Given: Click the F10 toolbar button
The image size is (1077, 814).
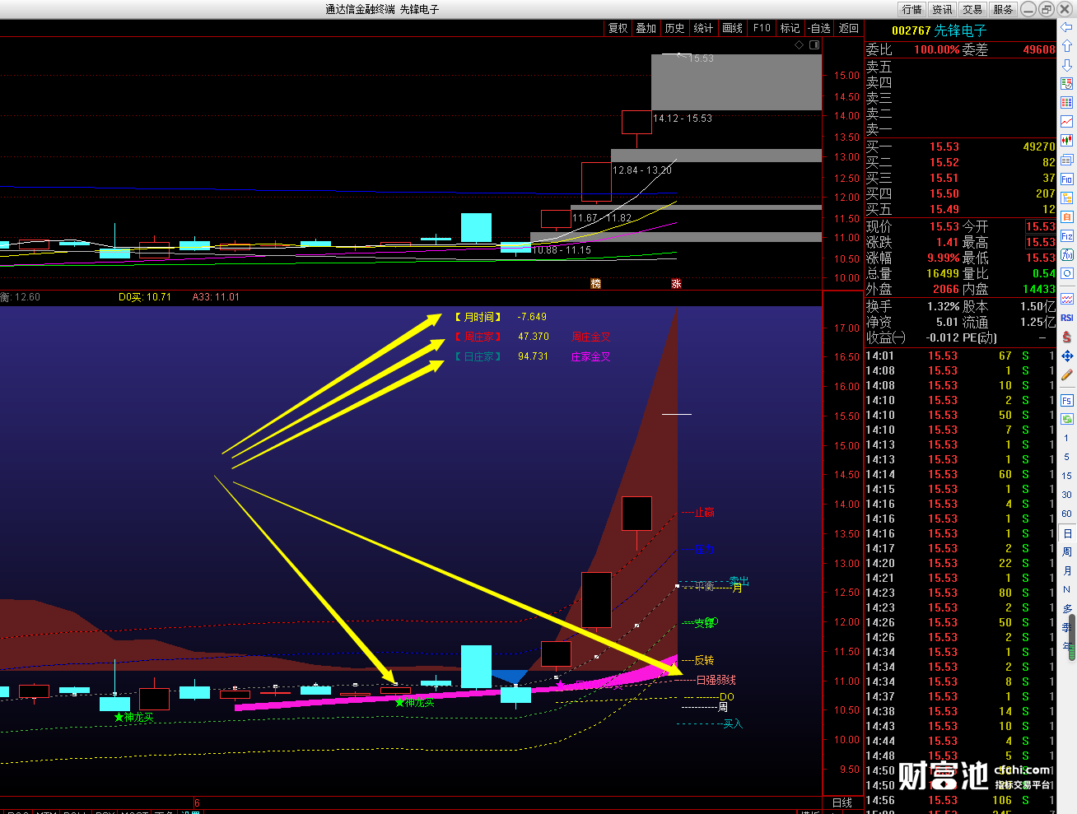Looking at the screenshot, I should click(x=762, y=28).
